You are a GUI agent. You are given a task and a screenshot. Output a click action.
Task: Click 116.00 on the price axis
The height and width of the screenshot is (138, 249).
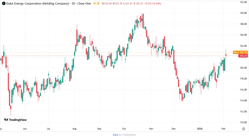coord(243,90)
